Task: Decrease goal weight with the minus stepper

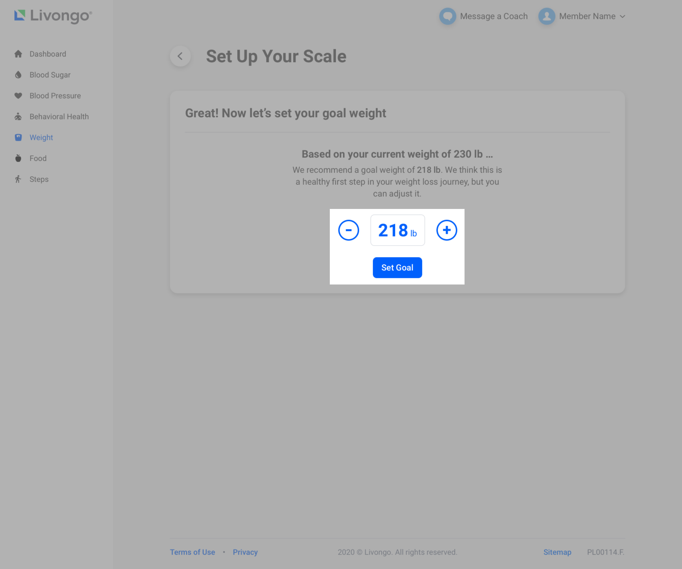Action: point(349,230)
